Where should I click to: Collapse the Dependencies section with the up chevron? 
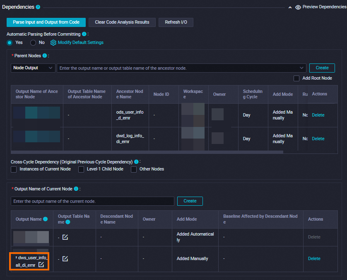[x=290, y=7]
